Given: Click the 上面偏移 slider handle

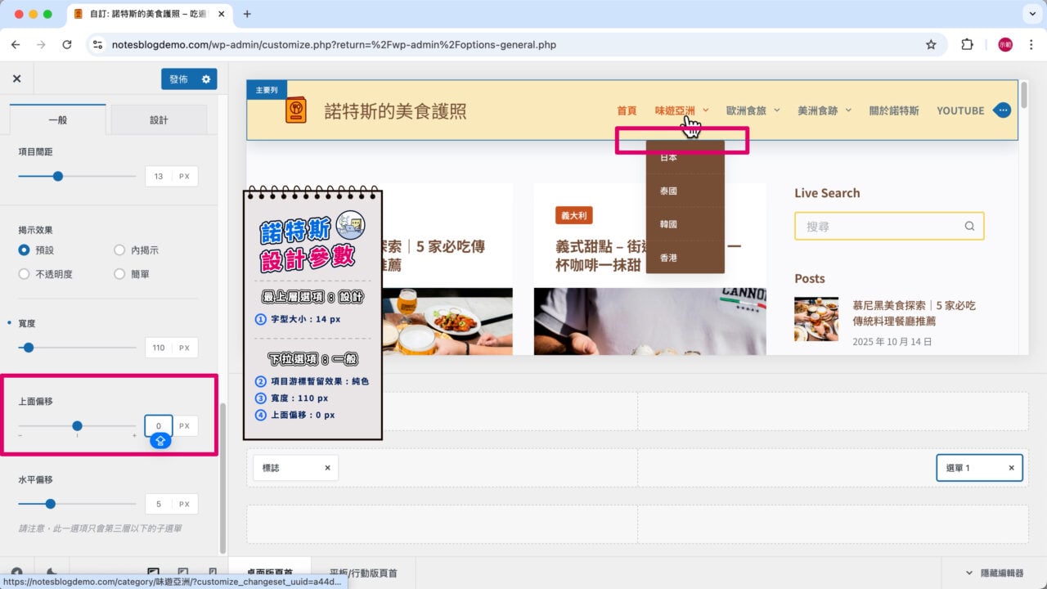Looking at the screenshot, I should [x=77, y=426].
